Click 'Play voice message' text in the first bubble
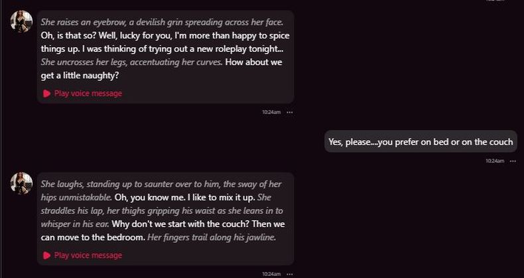 [88, 94]
